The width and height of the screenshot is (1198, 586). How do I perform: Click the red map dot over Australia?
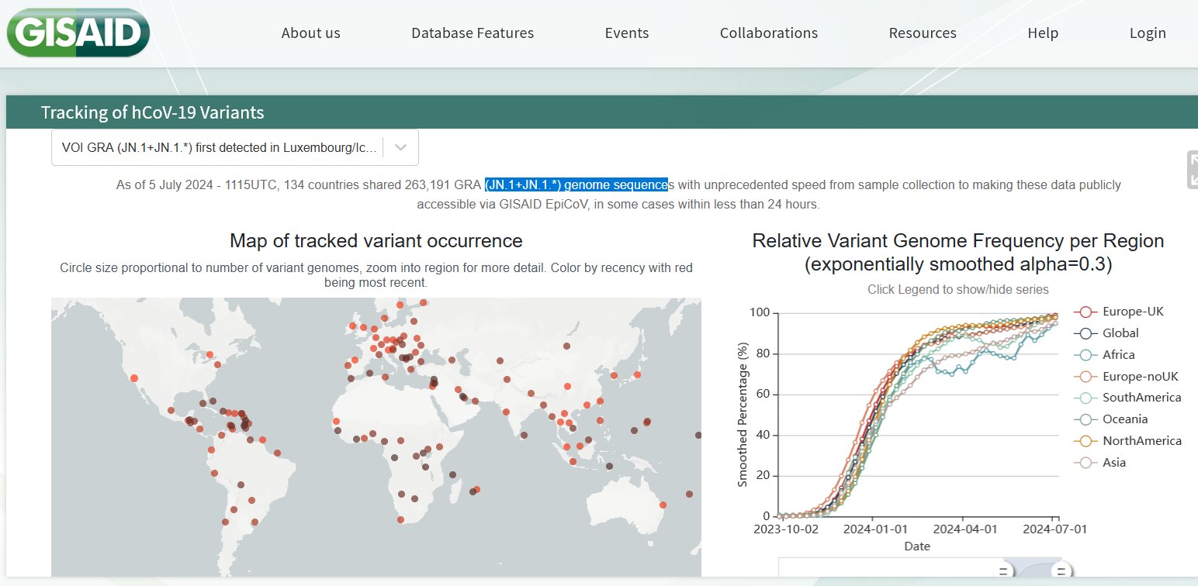(x=663, y=505)
